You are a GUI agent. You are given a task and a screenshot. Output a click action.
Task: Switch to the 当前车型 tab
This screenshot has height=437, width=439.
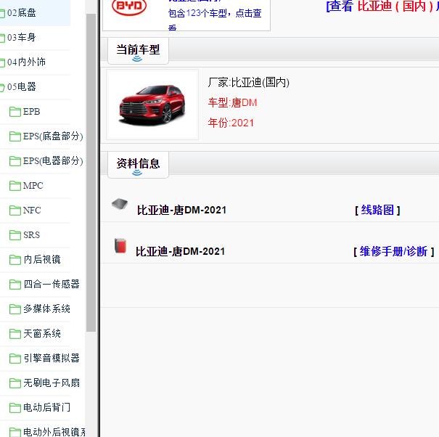(x=138, y=50)
